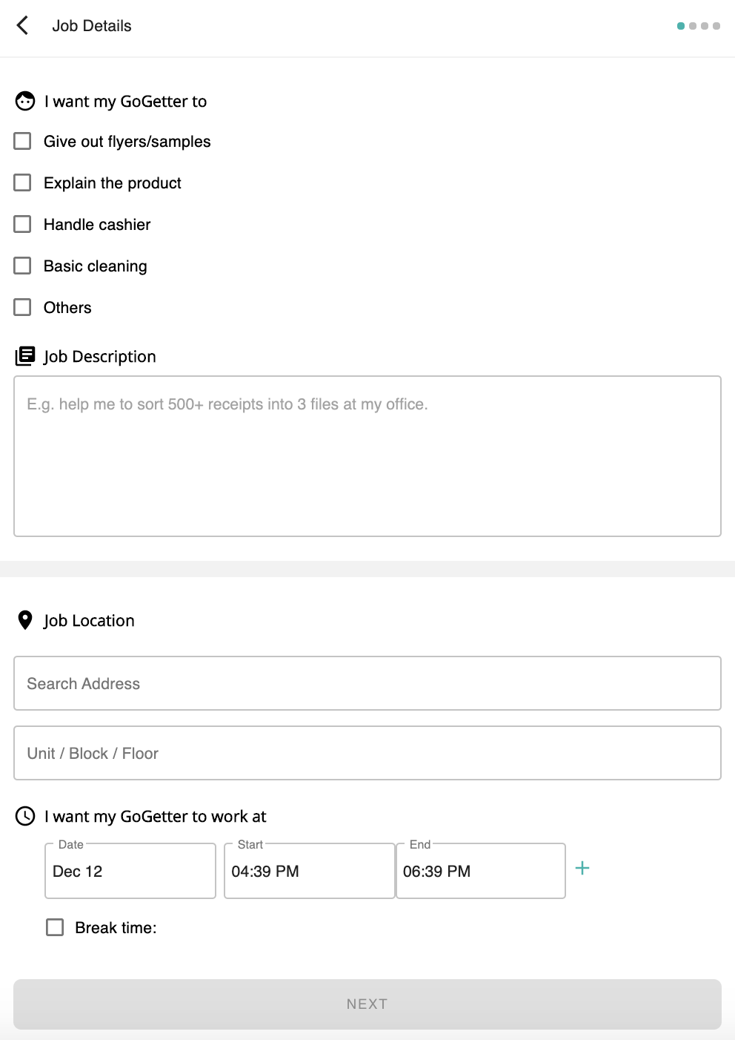
Task: Focus the Search Address field
Action: (367, 683)
